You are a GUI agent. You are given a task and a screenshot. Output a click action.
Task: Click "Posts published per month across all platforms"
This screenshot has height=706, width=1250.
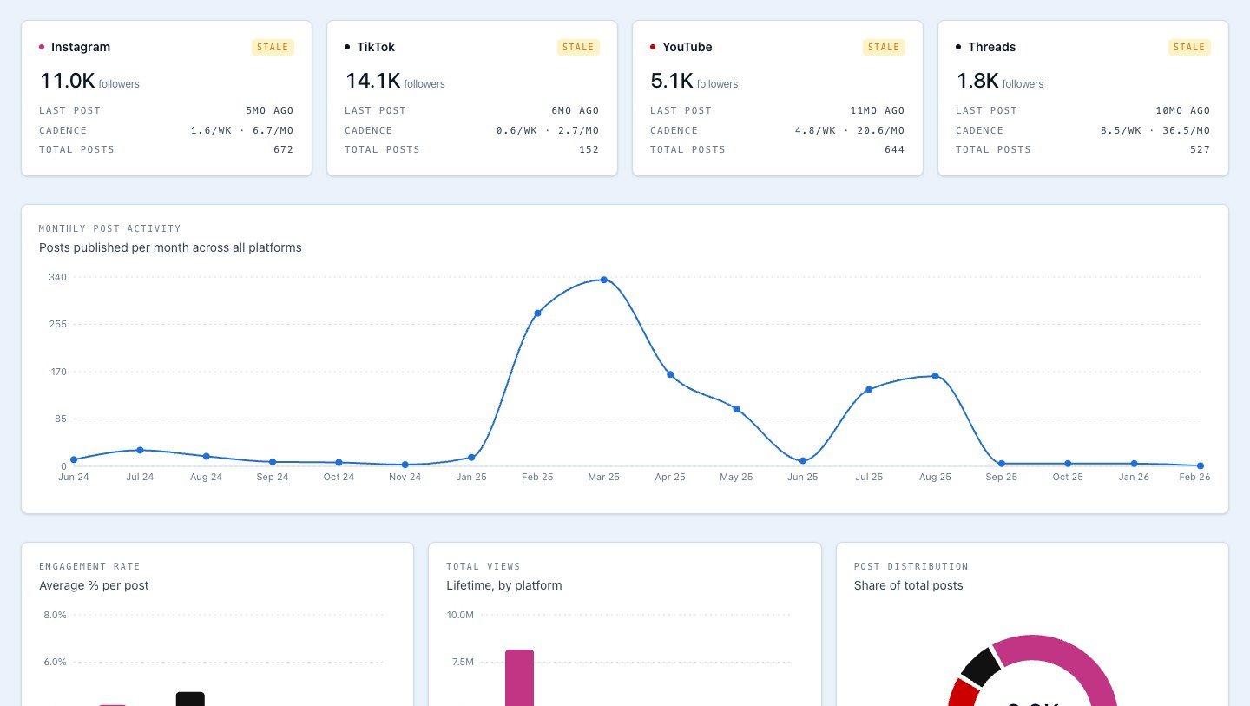point(170,247)
